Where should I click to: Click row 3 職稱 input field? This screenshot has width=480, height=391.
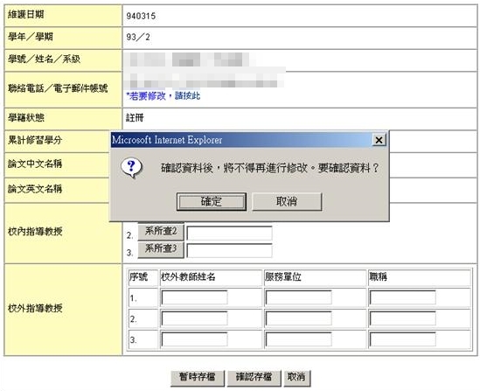tap(402, 339)
